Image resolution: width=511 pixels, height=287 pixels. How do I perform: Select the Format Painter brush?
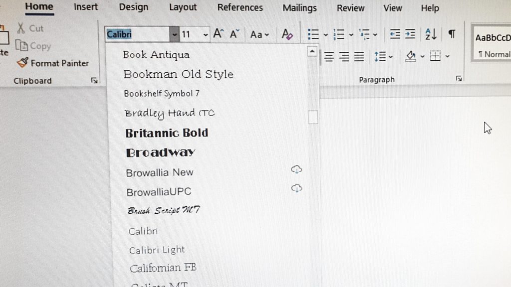(22, 62)
